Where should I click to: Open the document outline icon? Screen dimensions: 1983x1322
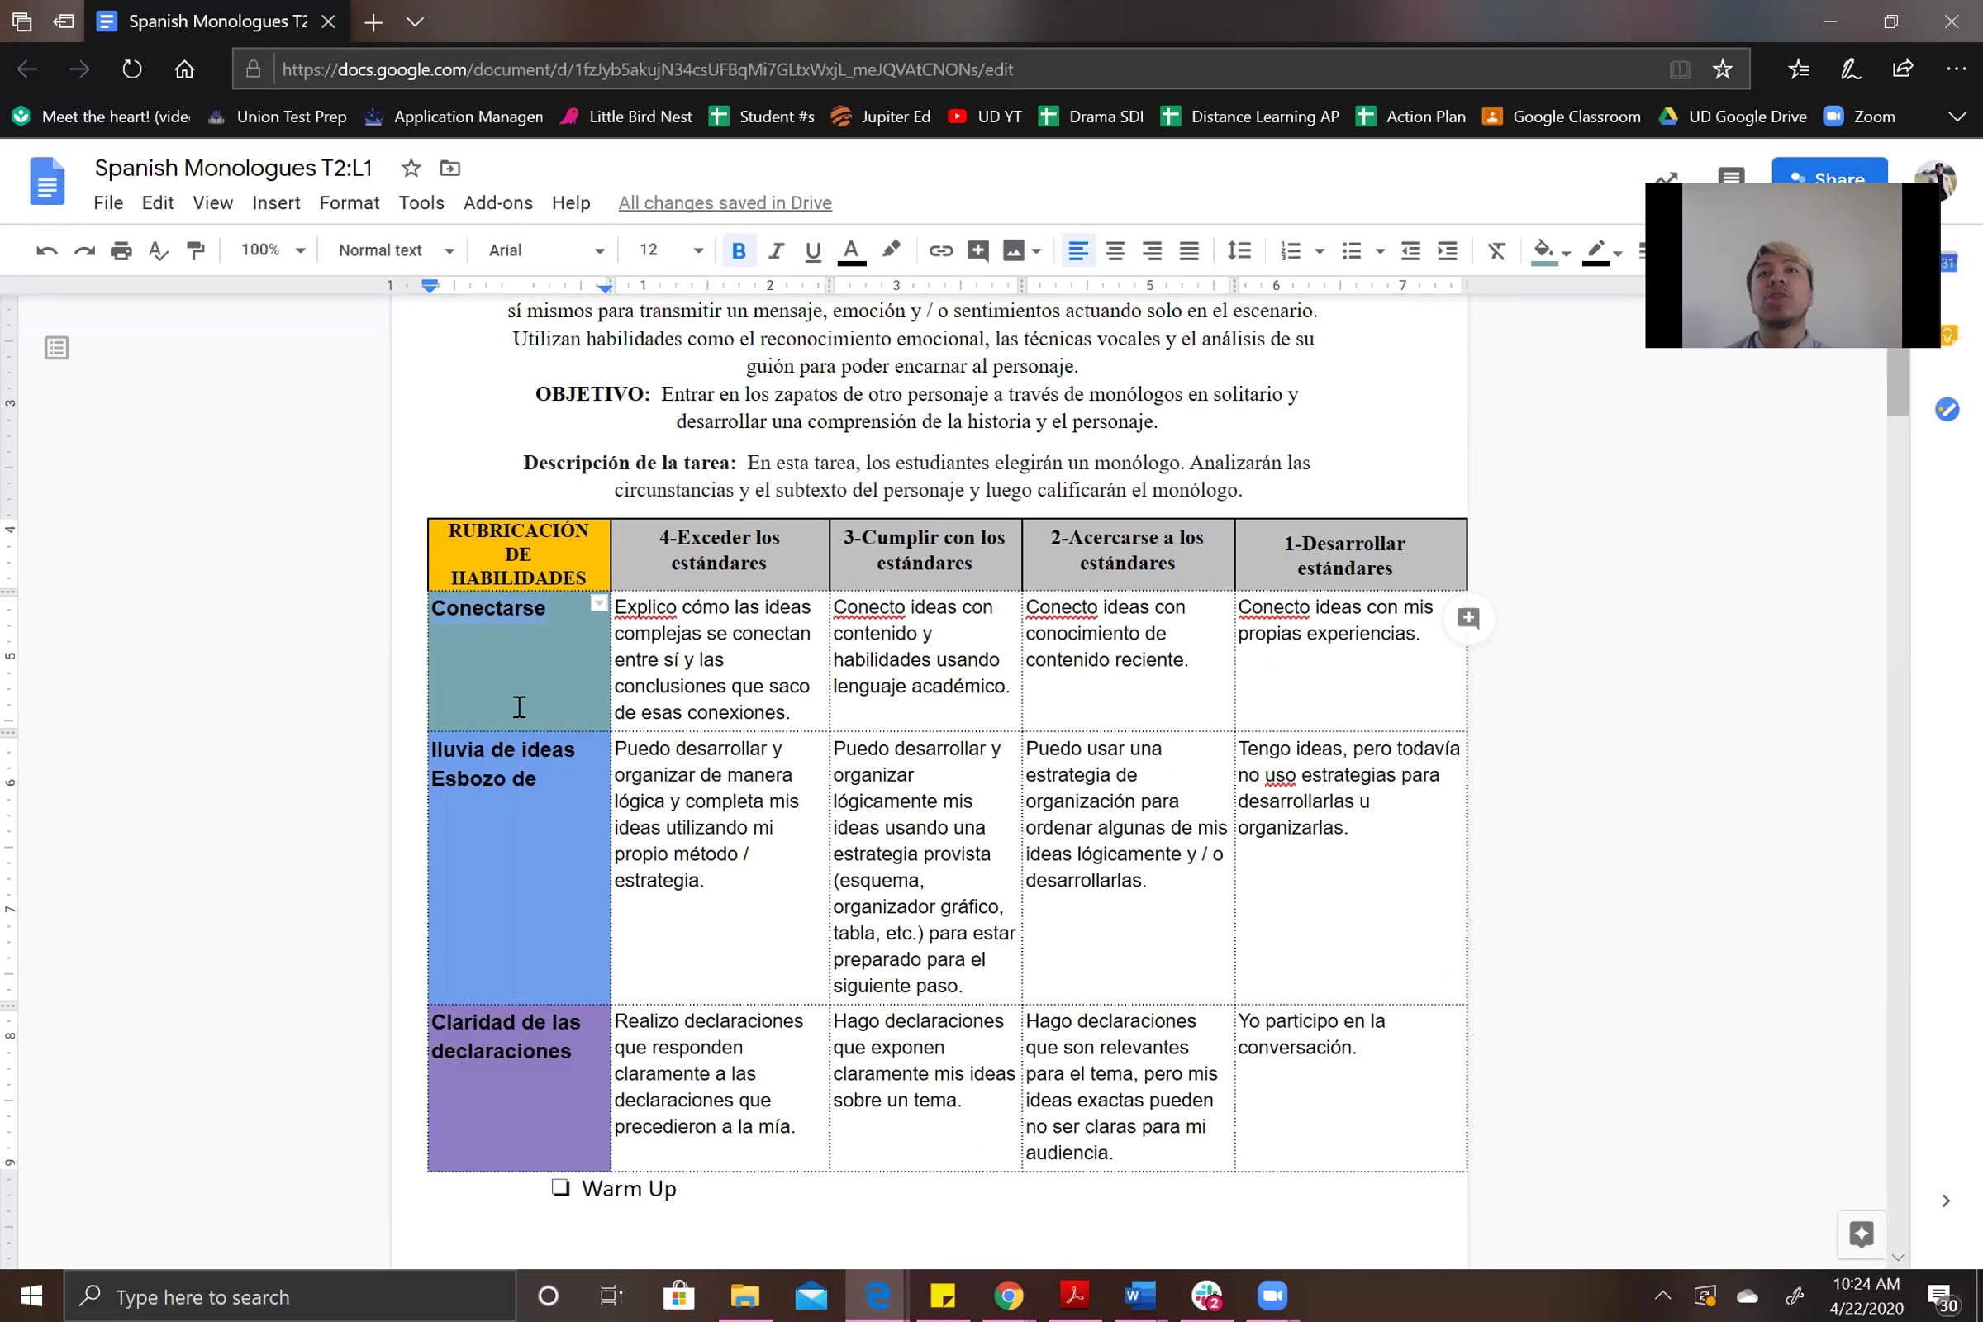point(56,347)
